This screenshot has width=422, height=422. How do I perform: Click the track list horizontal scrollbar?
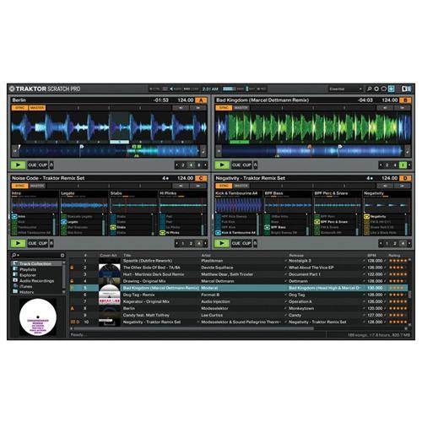193,328
